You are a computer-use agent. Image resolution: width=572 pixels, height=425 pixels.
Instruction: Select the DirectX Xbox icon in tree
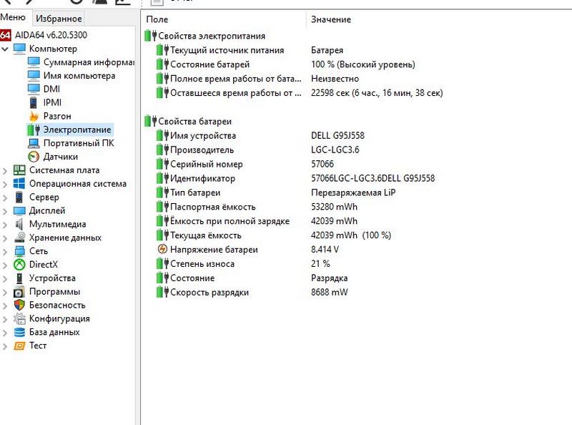pyautogui.click(x=19, y=265)
